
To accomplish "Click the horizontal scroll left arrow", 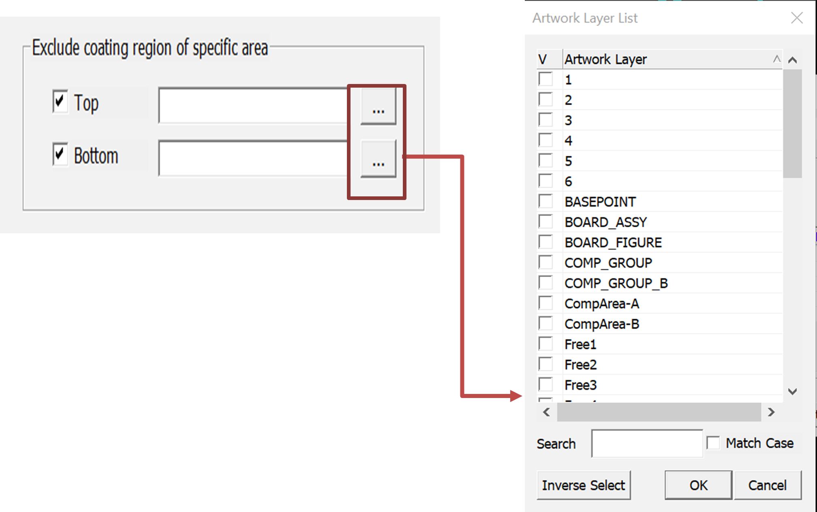I will pos(546,412).
